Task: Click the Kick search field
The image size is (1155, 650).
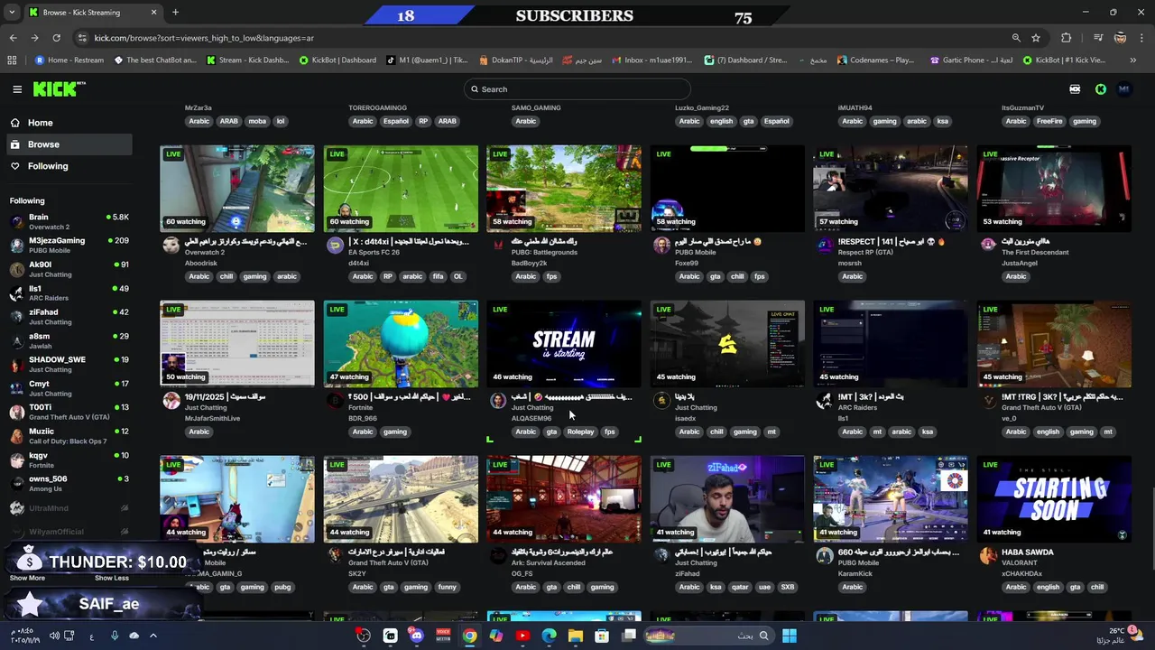Action: coord(577,89)
